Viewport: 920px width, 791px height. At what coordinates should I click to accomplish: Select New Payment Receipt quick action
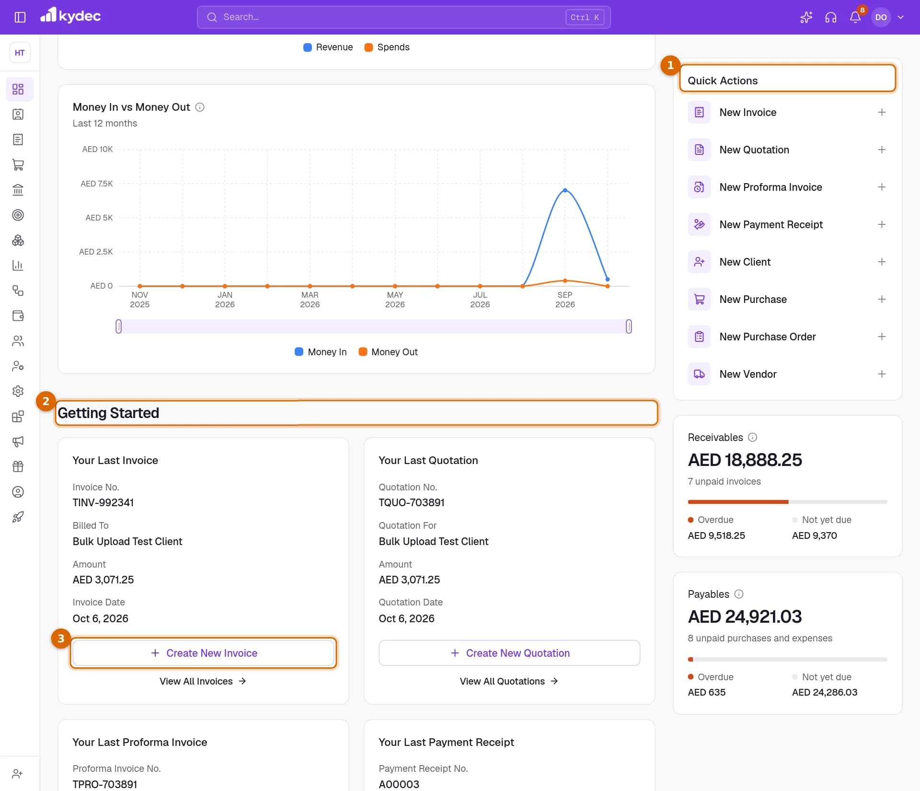[x=787, y=224]
